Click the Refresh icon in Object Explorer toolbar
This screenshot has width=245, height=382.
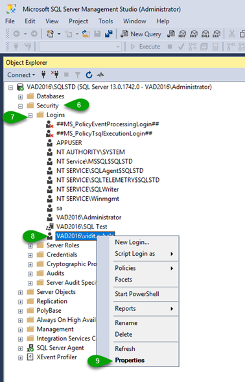coord(89,74)
